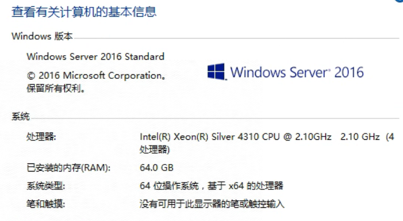Viewport: 403px width, 221px height.
Task: Click the 2016 year in the blue logo
Action: 349,73
